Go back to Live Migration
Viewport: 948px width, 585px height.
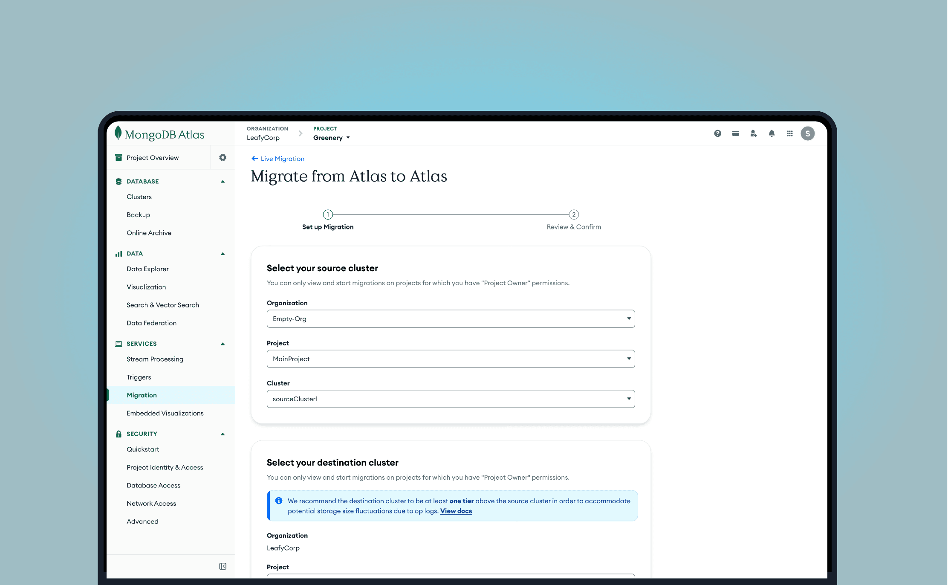coord(278,159)
